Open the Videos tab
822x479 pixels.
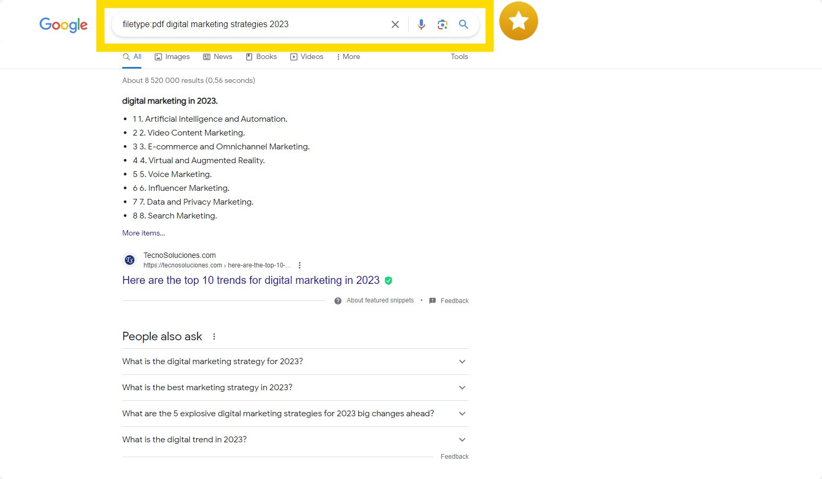(x=307, y=57)
